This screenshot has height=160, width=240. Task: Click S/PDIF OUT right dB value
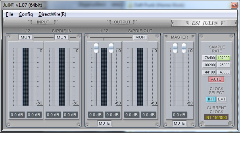[149, 115]
